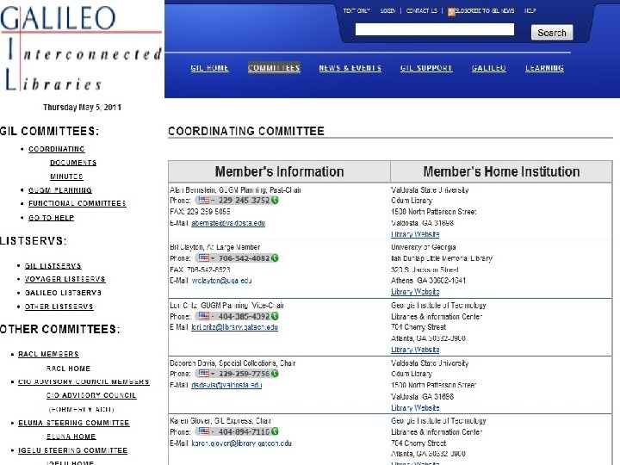The image size is (620, 465).
Task: Open RACL Members link
Action: (x=48, y=354)
